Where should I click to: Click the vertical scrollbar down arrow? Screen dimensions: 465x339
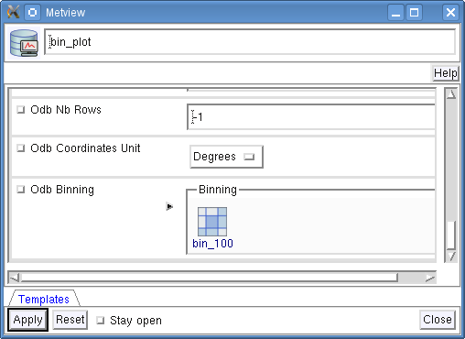click(451, 256)
